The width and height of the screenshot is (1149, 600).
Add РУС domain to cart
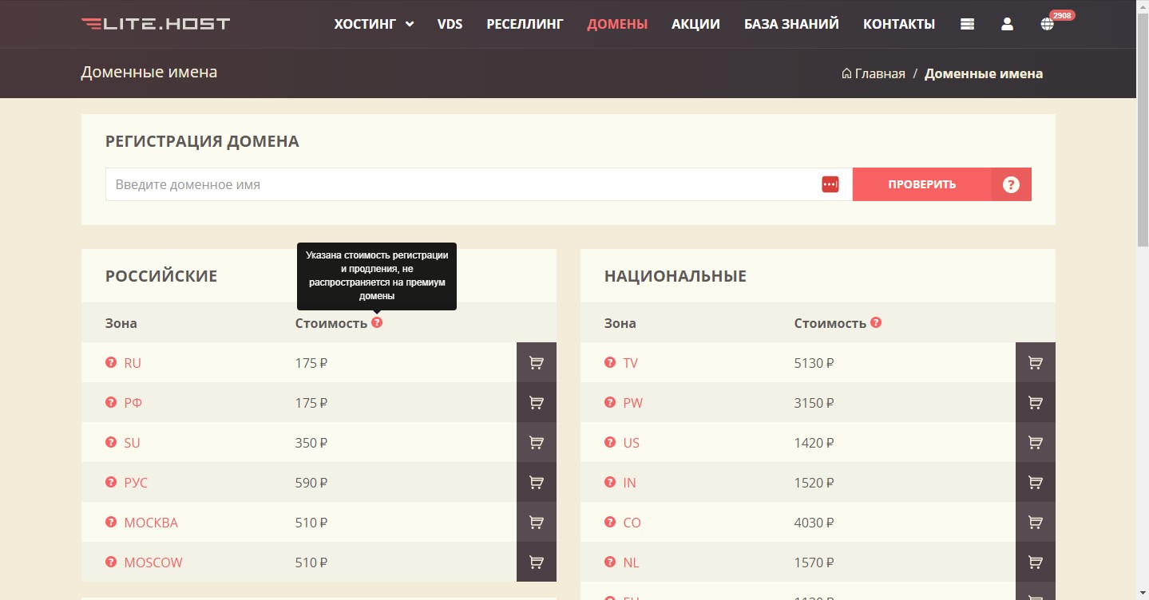coord(537,482)
